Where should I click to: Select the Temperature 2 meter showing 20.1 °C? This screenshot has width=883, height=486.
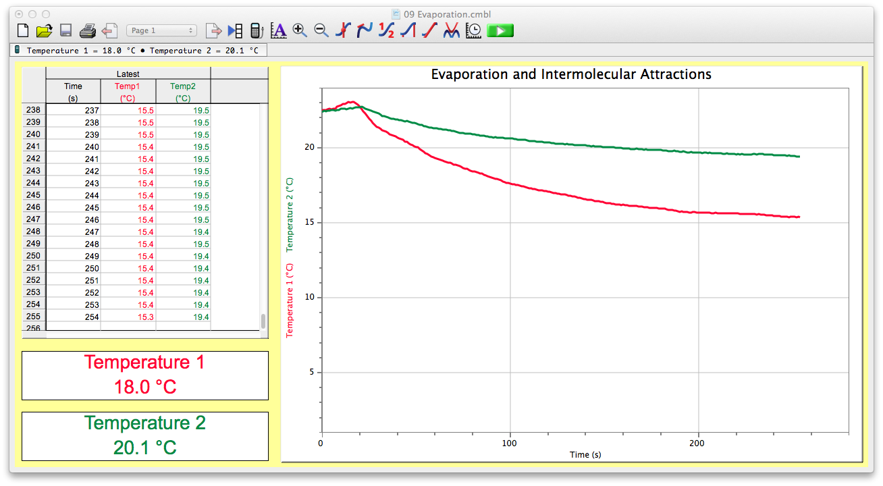[x=144, y=436]
